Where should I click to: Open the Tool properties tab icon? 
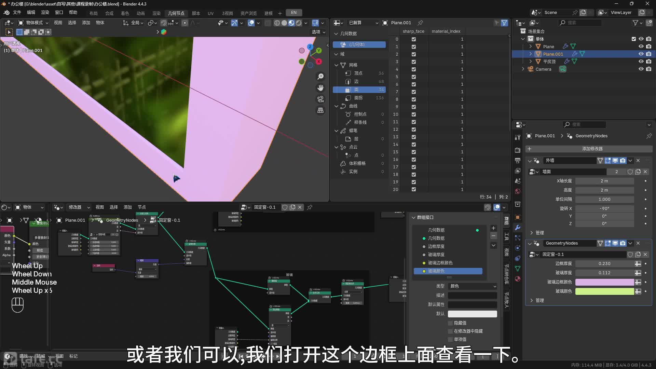pos(518,137)
